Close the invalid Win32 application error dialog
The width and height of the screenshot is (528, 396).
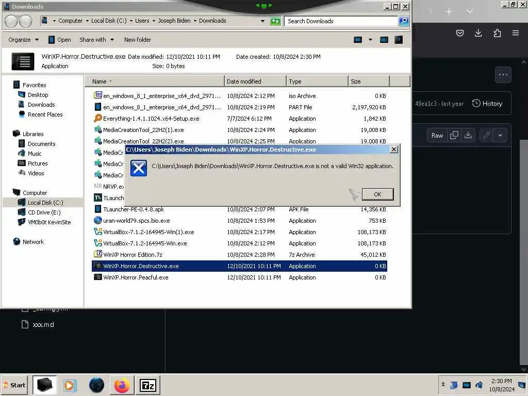tap(393, 149)
